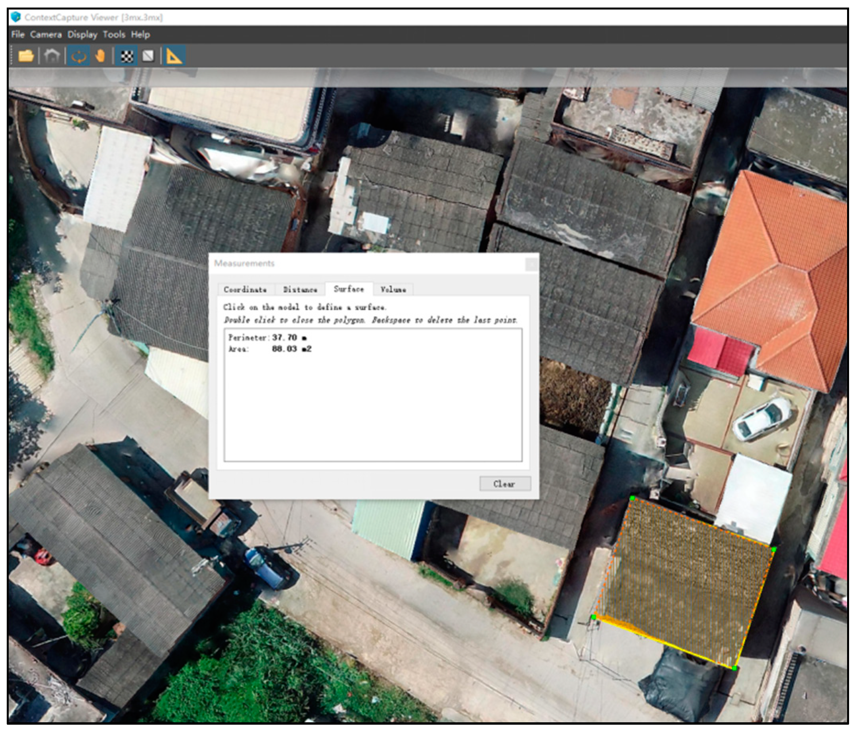Switch to the Distance tab

point(300,290)
